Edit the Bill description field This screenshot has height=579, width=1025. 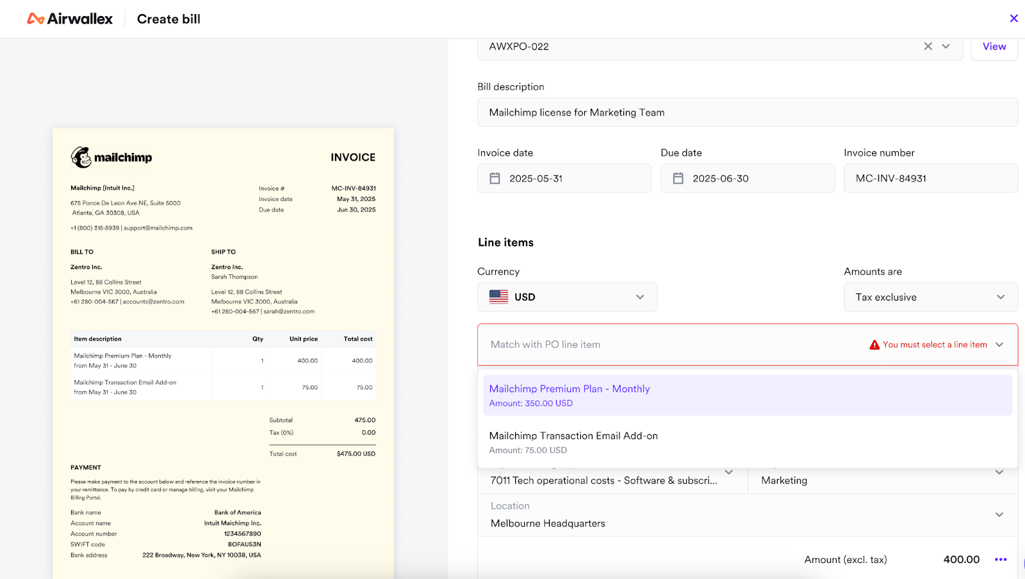[x=747, y=113]
